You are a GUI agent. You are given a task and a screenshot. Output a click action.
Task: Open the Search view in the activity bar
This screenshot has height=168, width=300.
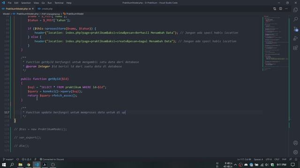click(295, 19)
